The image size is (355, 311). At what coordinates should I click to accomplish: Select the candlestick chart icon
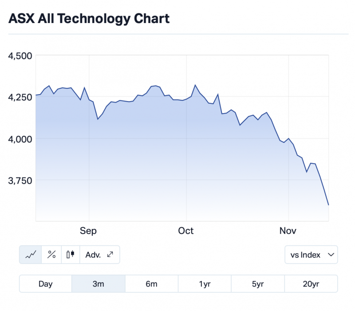click(x=70, y=255)
